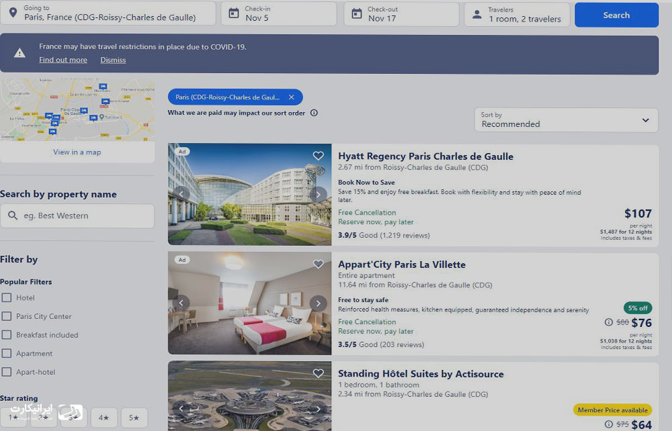Image resolution: width=672 pixels, height=431 pixels.
Task: Toggle the Apartment filter checkbox
Action: point(7,354)
